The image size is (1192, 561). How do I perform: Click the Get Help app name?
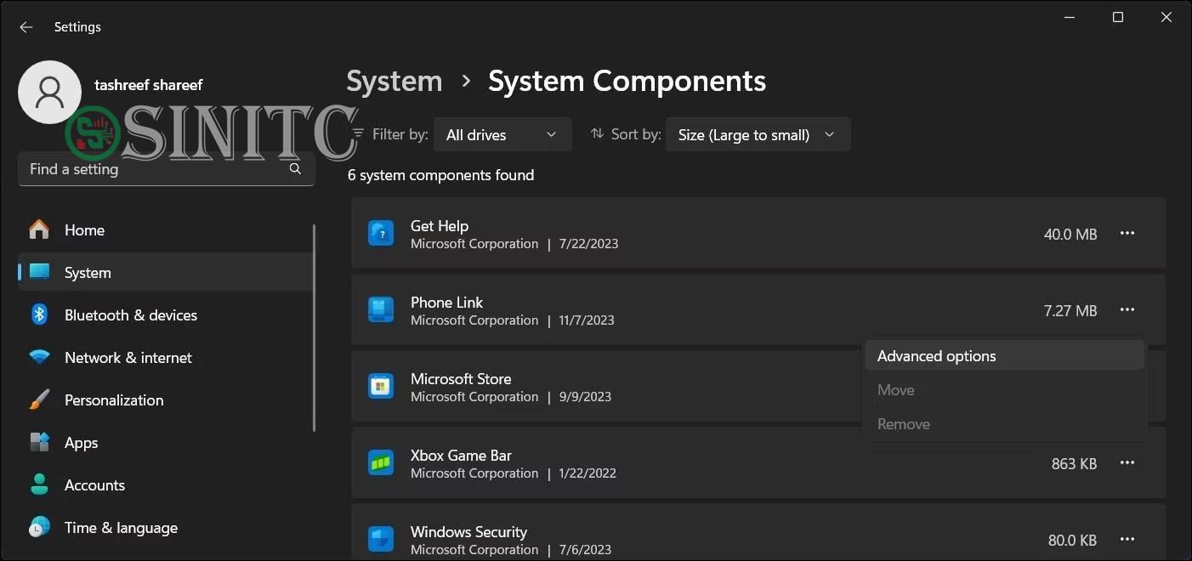coord(440,226)
